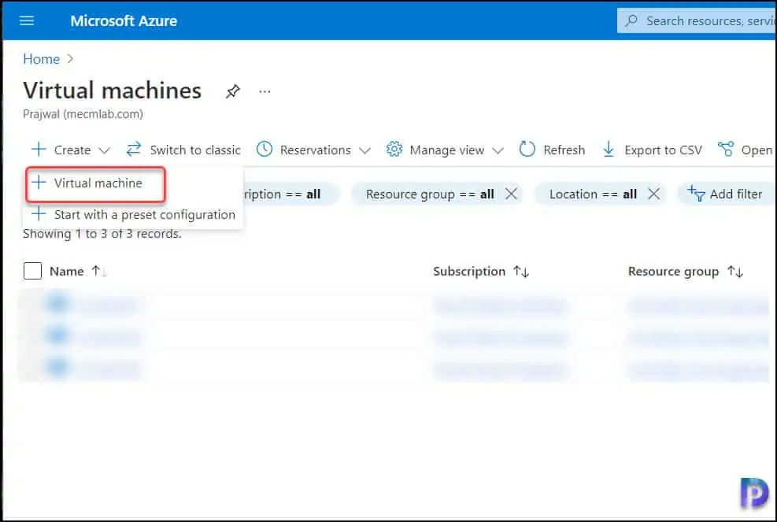
Task: Click the Export to CSV download icon
Action: pyautogui.click(x=609, y=150)
